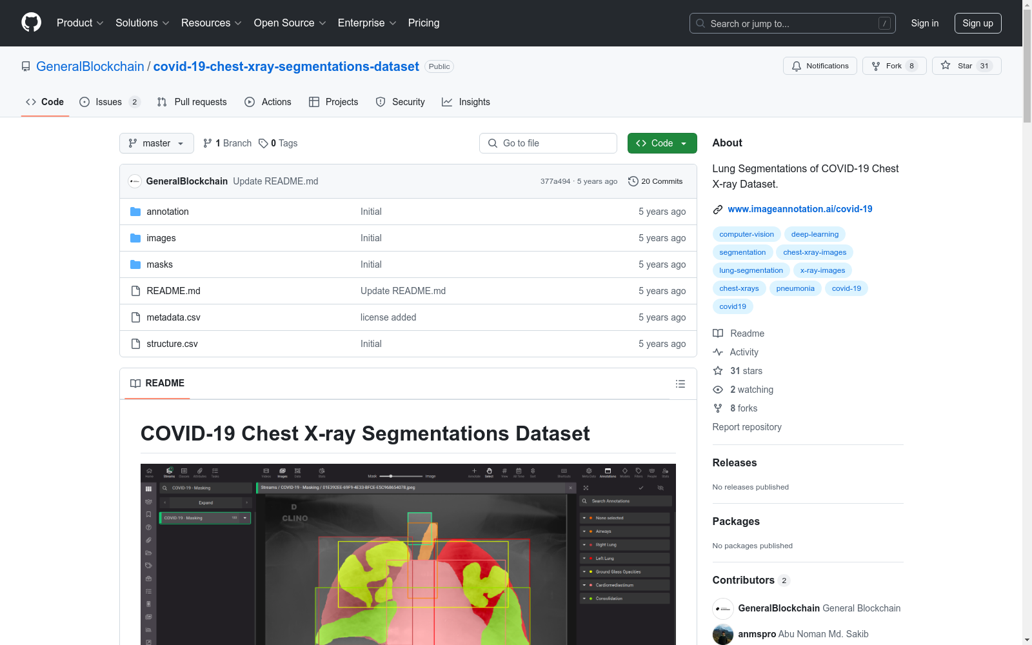Click the magnifier icon in search bar
1032x645 pixels.
(x=700, y=23)
